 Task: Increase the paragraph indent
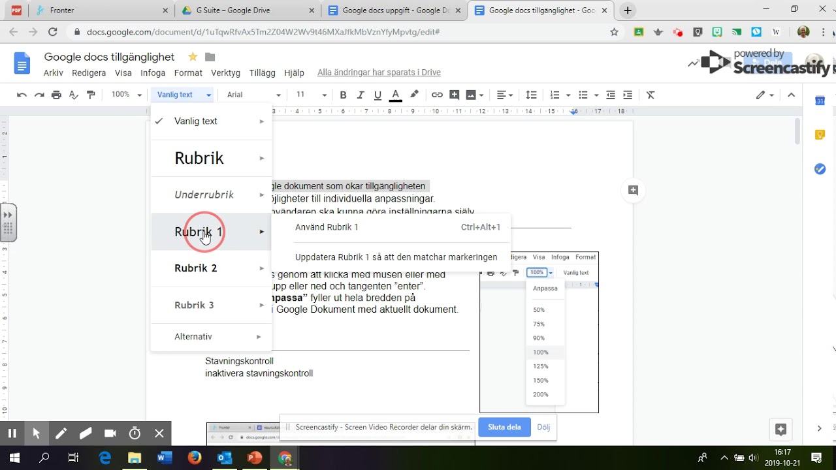click(628, 95)
